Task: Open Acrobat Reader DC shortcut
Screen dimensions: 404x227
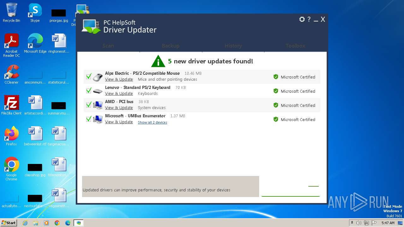Action: (11, 45)
